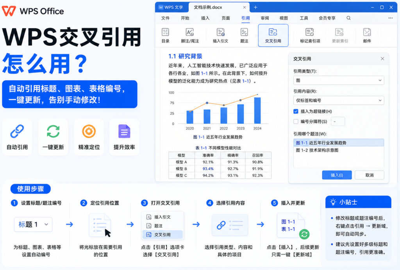Image resolution: width=400 pixels, height=270 pixels.
Task: Open the 文件 menu
Action: pyautogui.click(x=165, y=18)
